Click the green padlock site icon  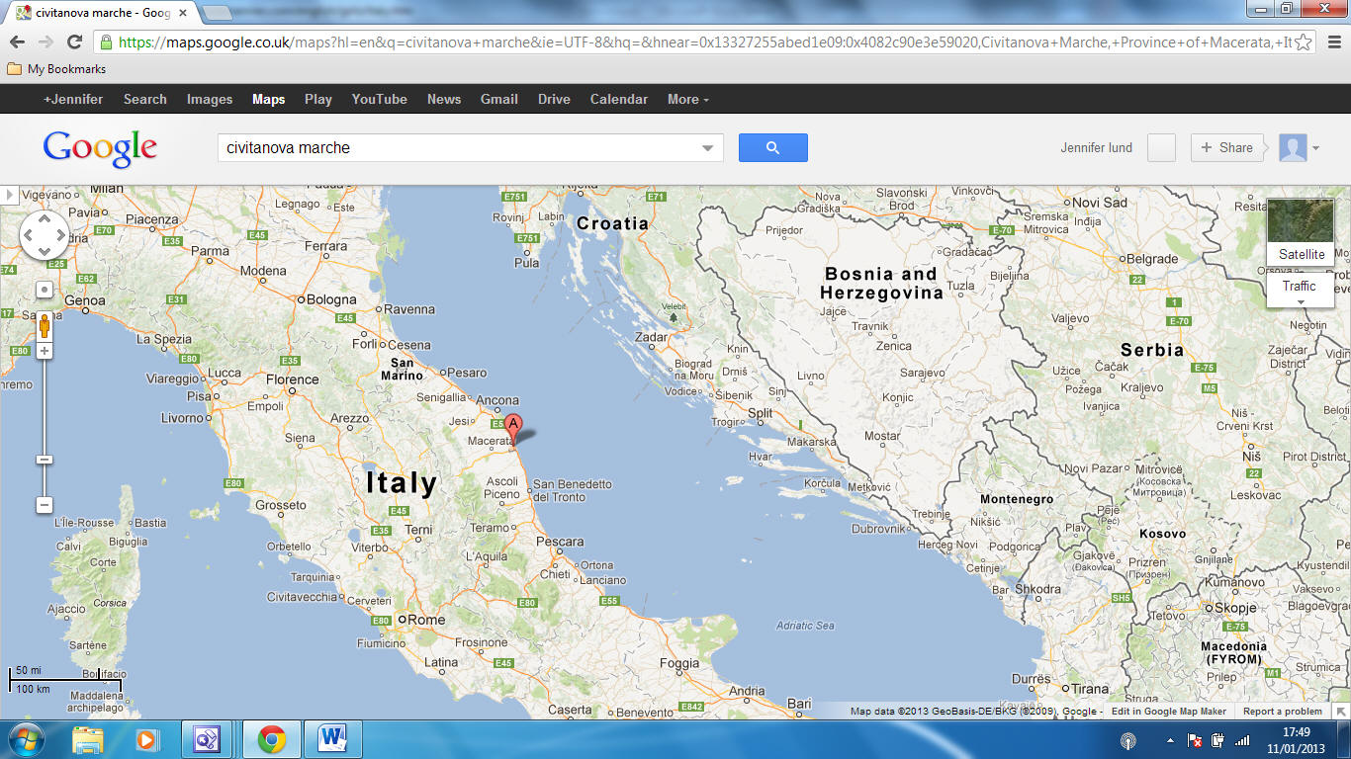(106, 42)
